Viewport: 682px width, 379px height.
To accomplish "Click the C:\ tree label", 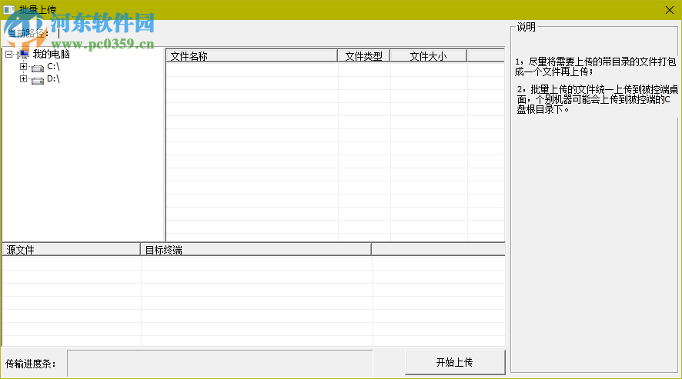I will [x=53, y=67].
